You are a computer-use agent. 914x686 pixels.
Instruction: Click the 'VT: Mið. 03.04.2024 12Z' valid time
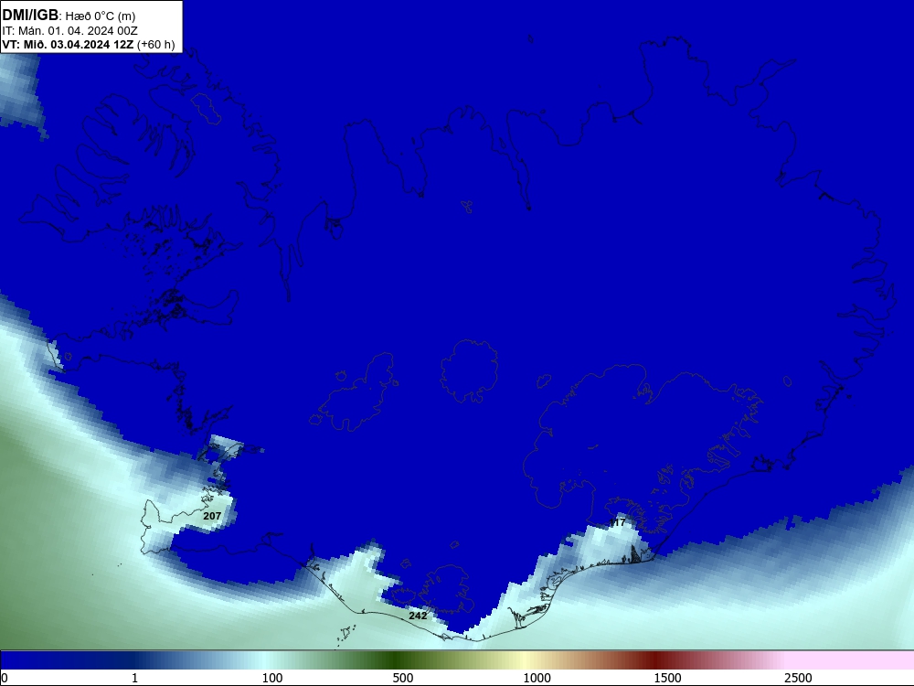click(x=69, y=45)
